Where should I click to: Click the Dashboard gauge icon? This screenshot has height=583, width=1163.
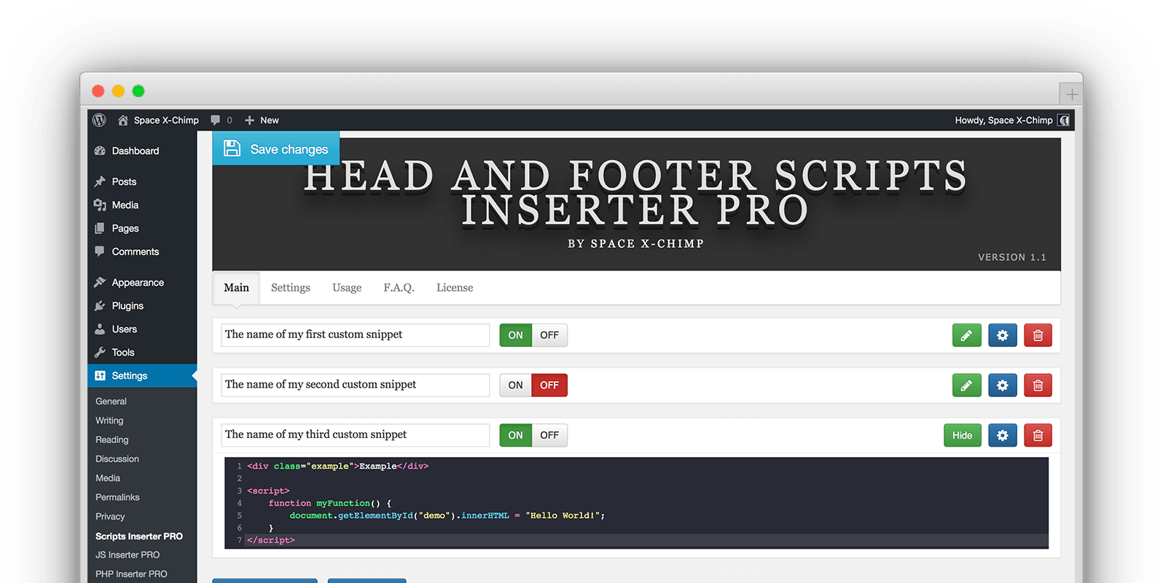click(x=100, y=151)
